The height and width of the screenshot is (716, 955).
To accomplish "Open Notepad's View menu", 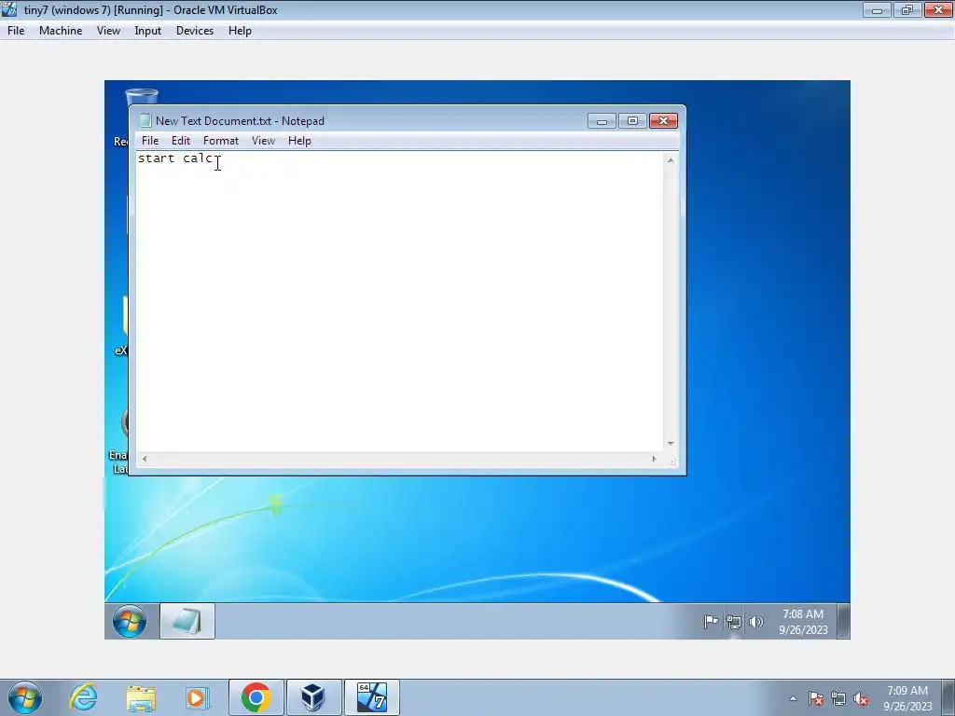I will (263, 141).
